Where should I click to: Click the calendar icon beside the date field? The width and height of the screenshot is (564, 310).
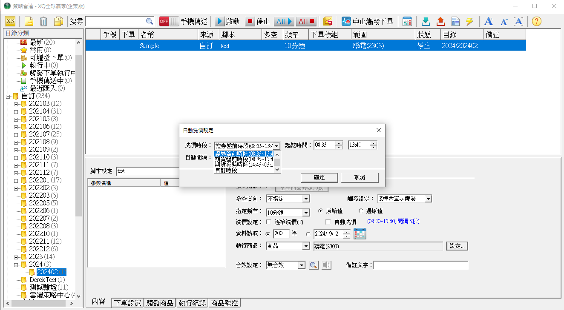pyautogui.click(x=360, y=234)
